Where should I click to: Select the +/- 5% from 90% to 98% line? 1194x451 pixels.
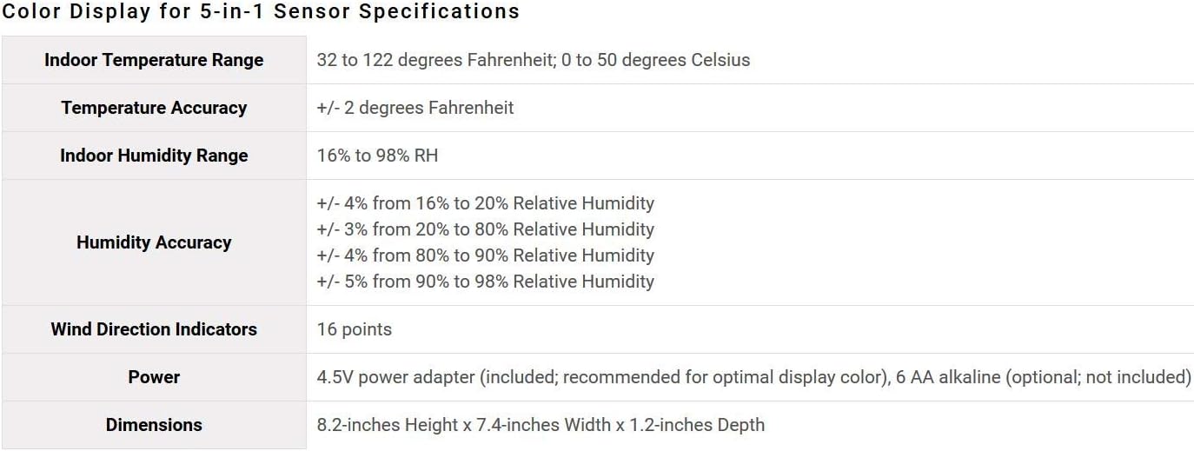[x=485, y=282]
